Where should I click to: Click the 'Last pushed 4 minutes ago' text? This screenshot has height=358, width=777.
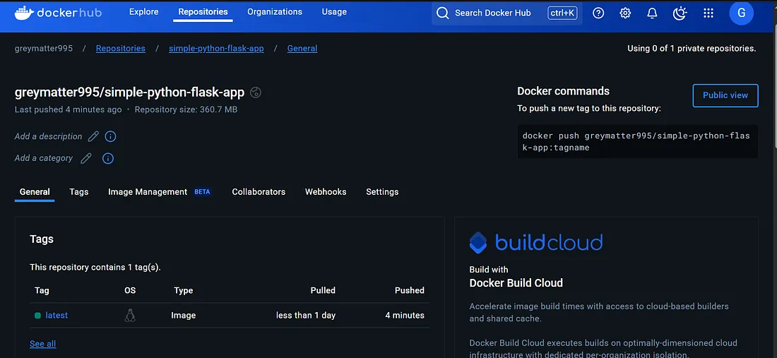pos(69,110)
